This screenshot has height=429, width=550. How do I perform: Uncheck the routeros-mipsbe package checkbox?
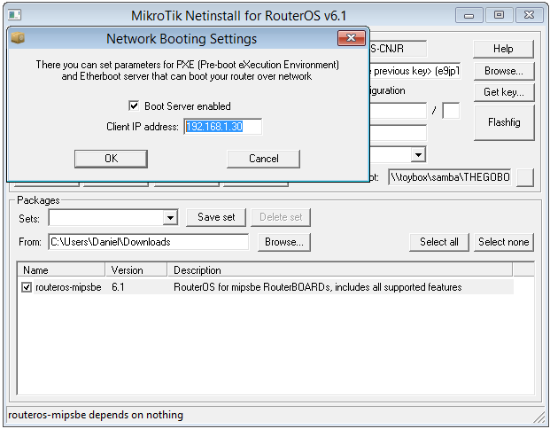pyautogui.click(x=27, y=287)
